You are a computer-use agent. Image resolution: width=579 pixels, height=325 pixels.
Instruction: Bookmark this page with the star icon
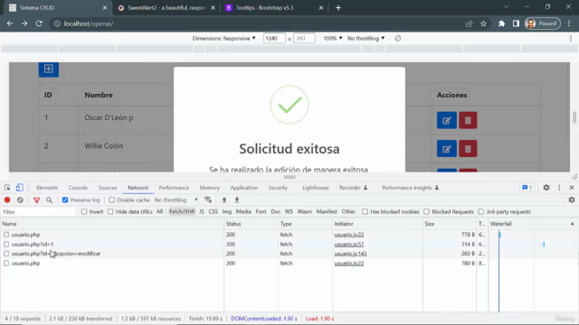click(483, 23)
